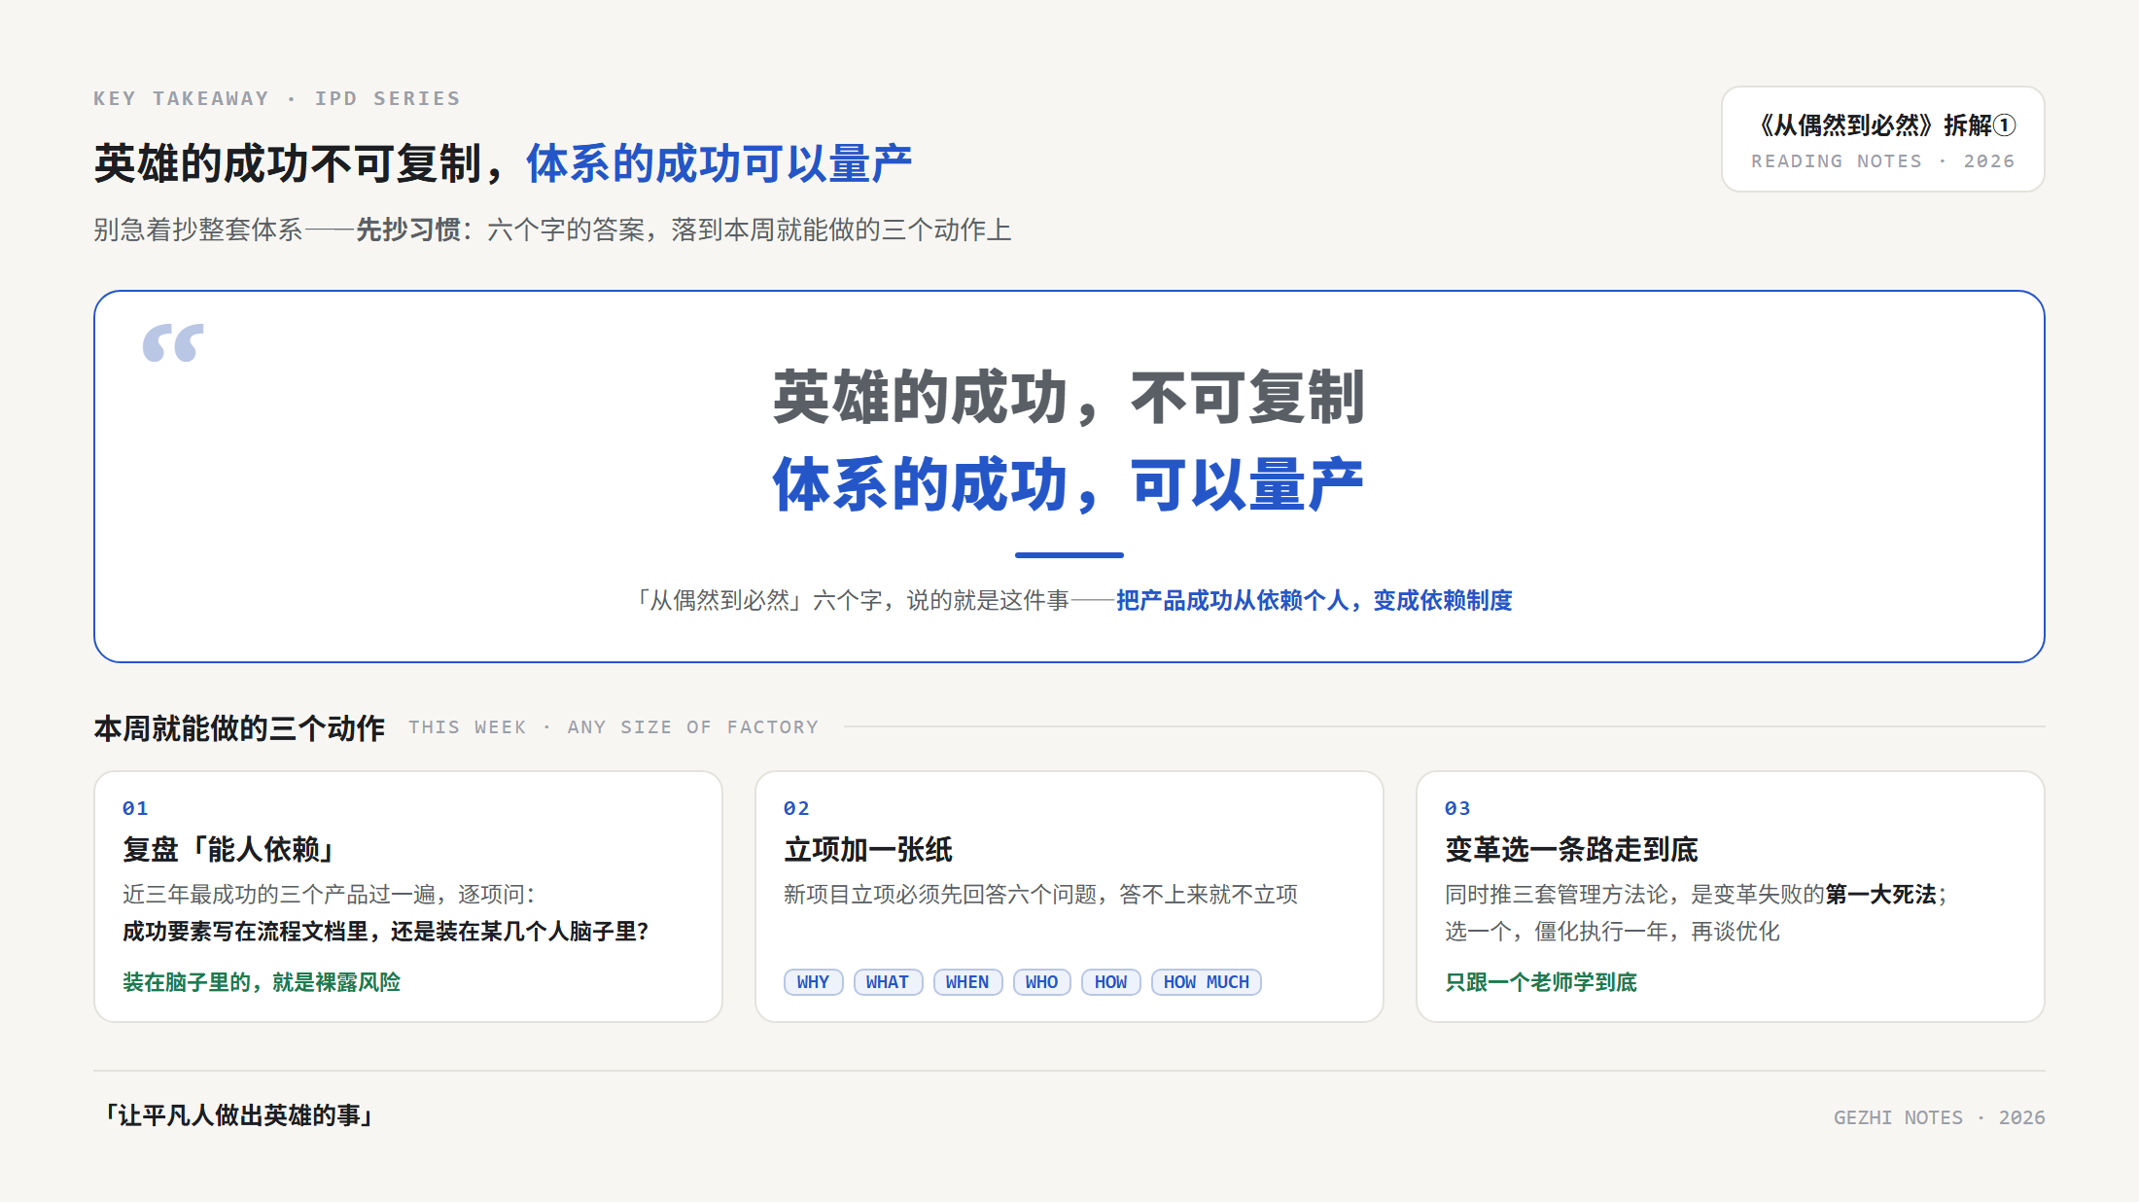Click green text 装在脑子里的，就是裸露风险
Viewport: 2139px width, 1202px height.
262,982
